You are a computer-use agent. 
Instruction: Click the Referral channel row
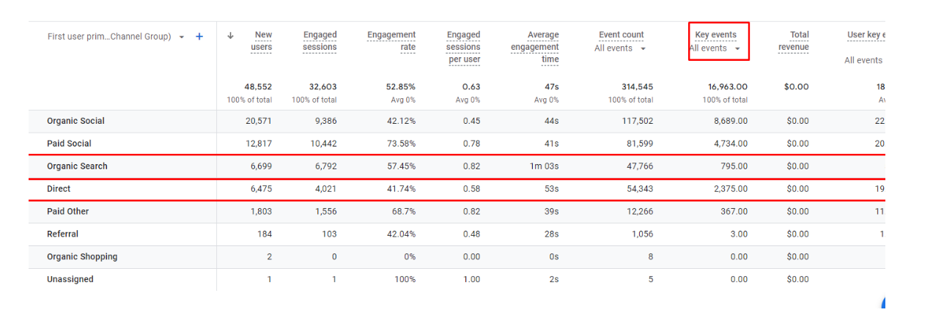[x=62, y=234]
